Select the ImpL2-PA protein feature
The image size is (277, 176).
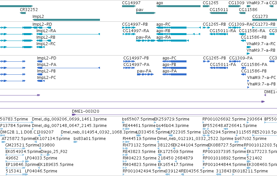68,68
